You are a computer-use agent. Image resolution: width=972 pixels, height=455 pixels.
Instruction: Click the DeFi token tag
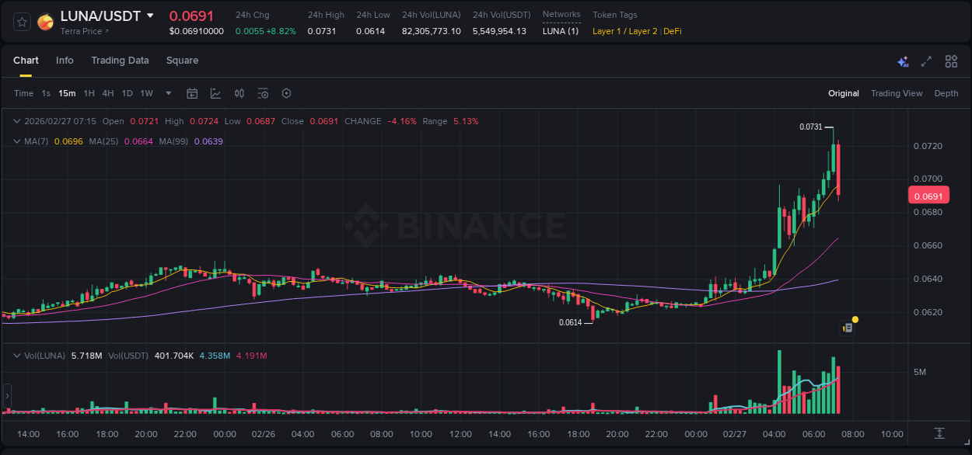click(x=674, y=31)
